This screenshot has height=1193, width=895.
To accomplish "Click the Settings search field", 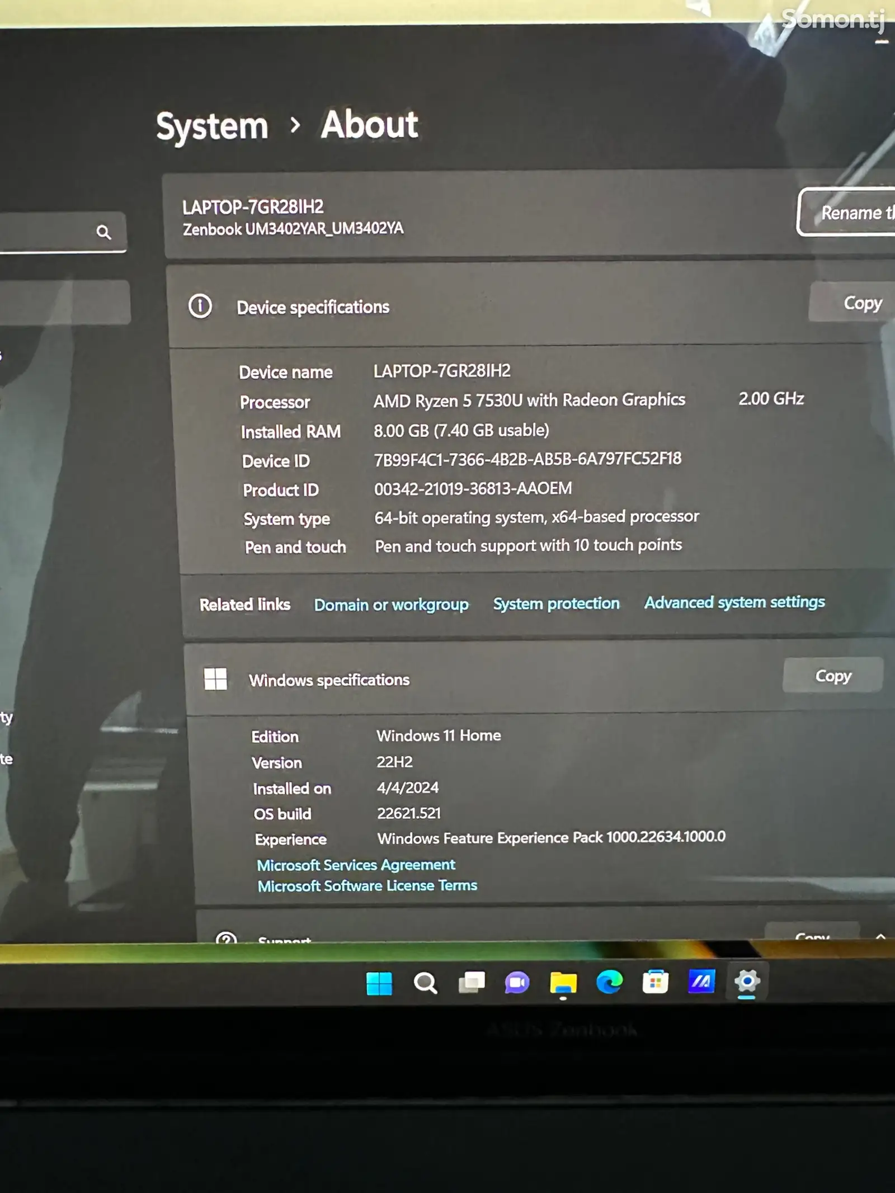I will (x=63, y=232).
